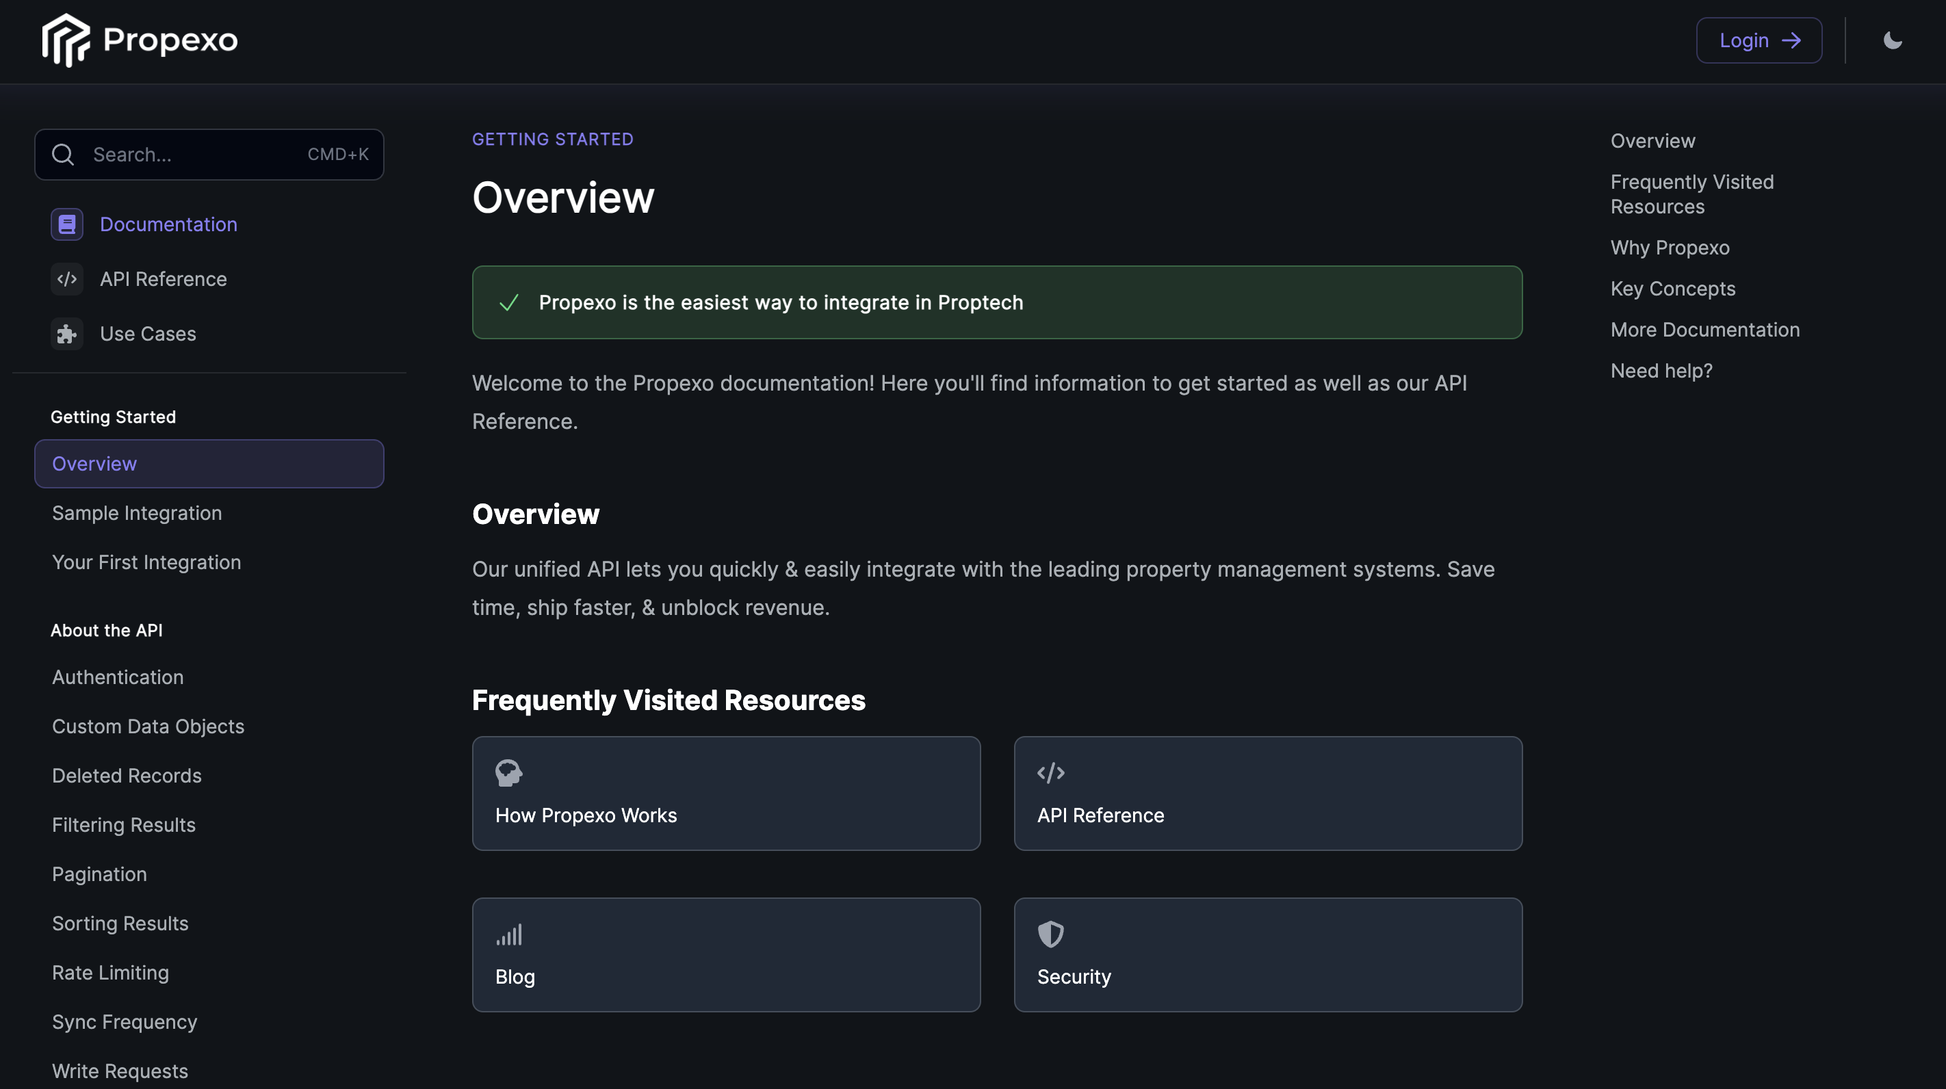Screen dimensions: 1946x1089
Task: Click the search magnifier icon
Action: point(63,155)
